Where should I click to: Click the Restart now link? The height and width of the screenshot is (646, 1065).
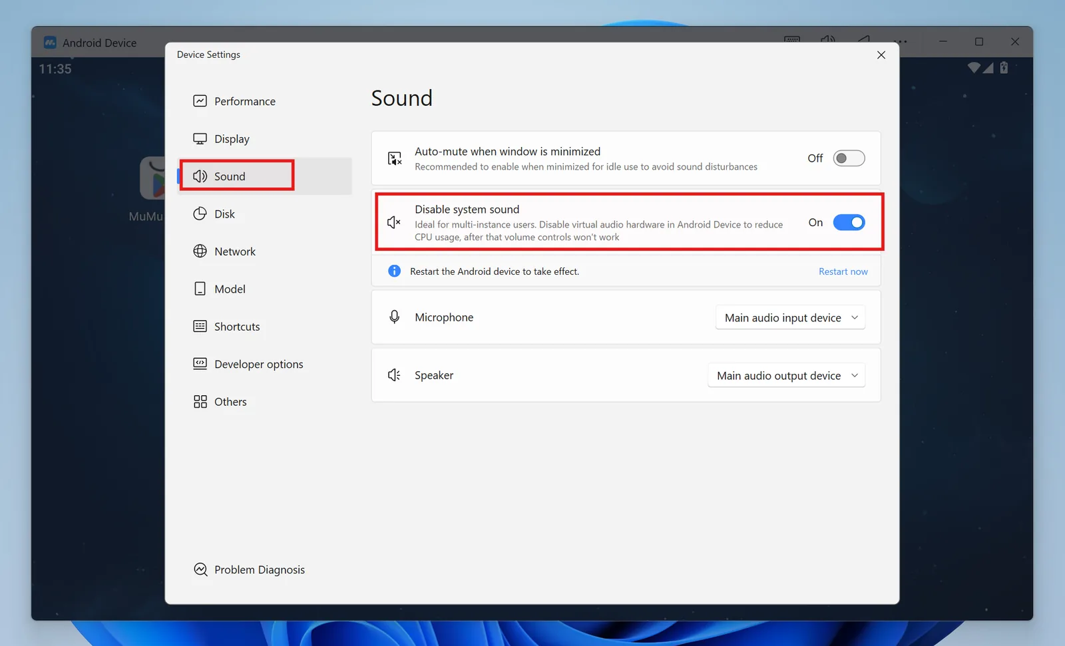[x=843, y=271]
